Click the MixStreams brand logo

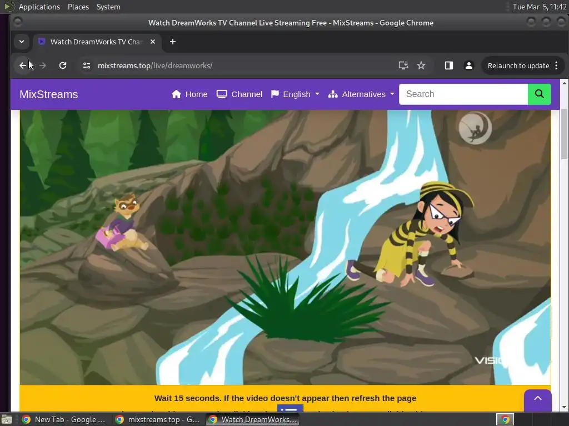pos(49,94)
